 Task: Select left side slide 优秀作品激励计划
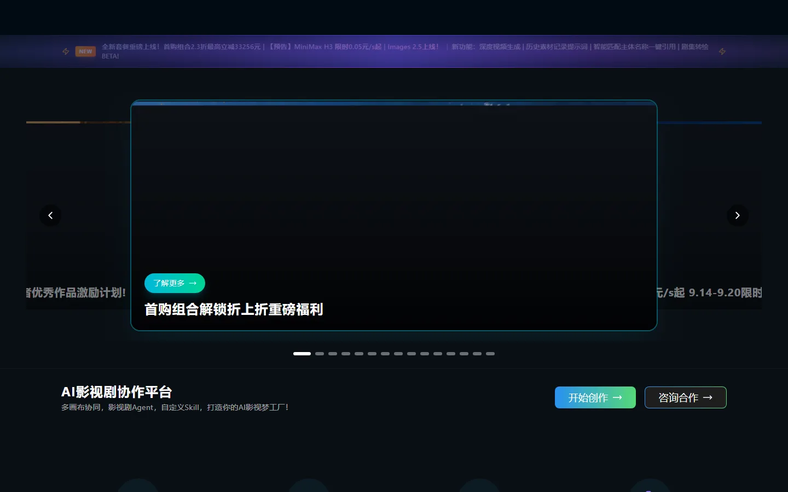(78, 216)
